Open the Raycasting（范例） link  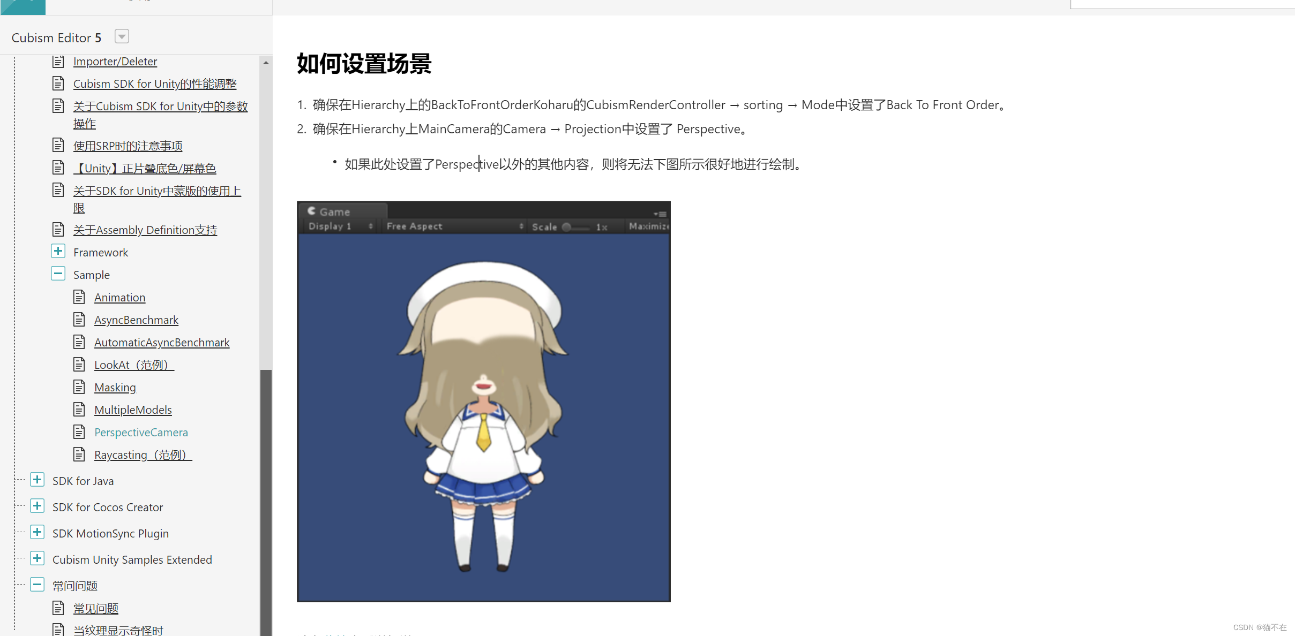[143, 455]
